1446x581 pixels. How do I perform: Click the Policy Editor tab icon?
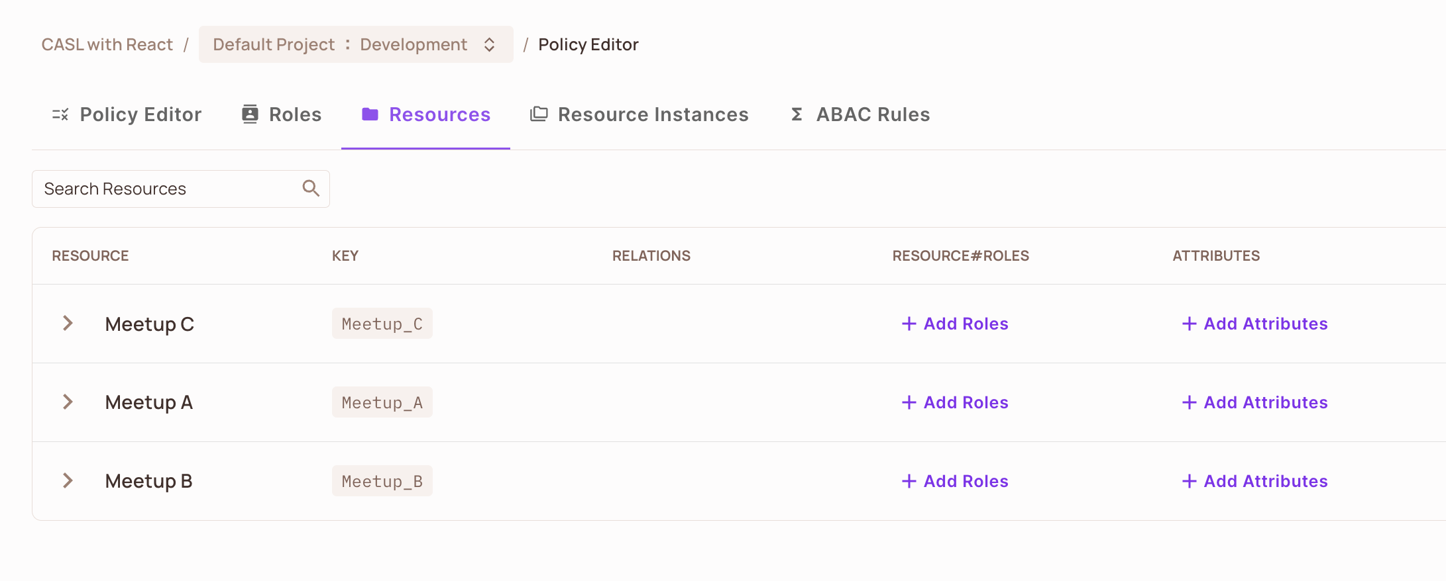[x=60, y=114]
